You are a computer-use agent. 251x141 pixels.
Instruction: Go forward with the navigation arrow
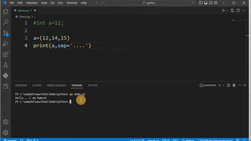coord(102,3)
